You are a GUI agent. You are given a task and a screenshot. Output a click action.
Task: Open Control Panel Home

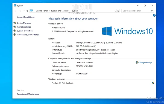[26, 17]
